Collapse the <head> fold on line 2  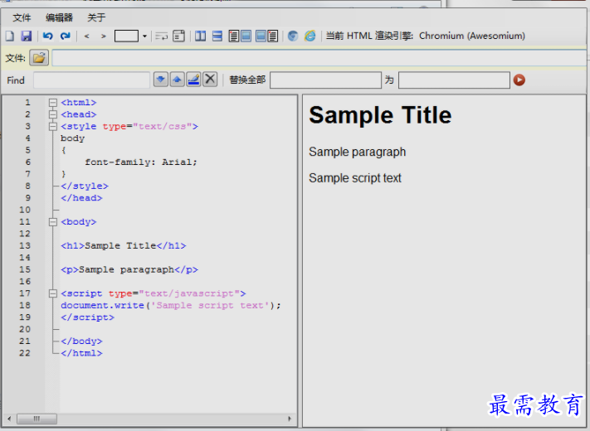tap(53, 114)
